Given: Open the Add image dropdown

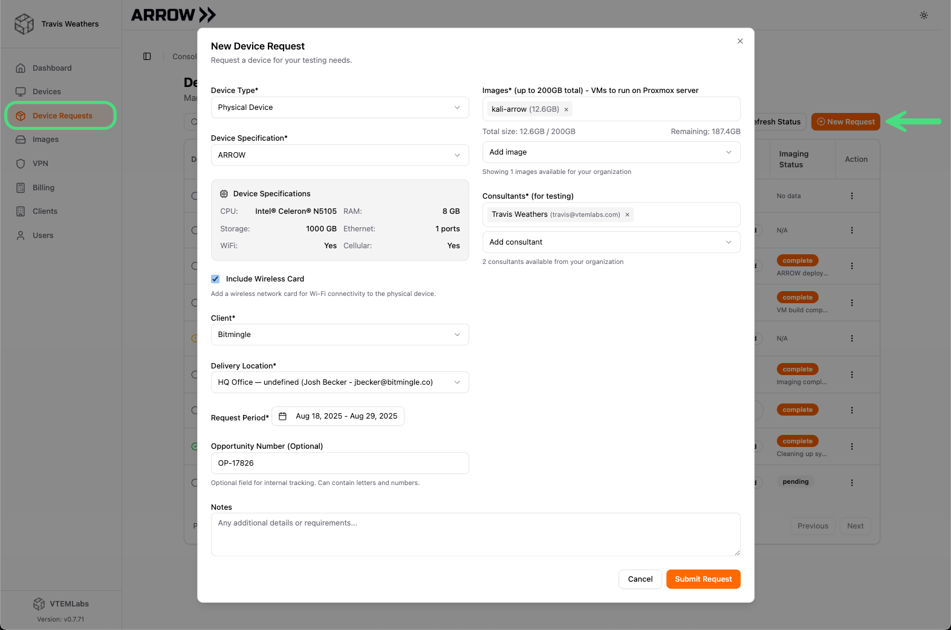Looking at the screenshot, I should [611, 152].
